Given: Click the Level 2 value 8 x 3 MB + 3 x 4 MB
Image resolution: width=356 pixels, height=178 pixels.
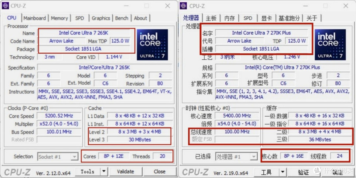Looking at the screenshot, I should (x=140, y=132).
